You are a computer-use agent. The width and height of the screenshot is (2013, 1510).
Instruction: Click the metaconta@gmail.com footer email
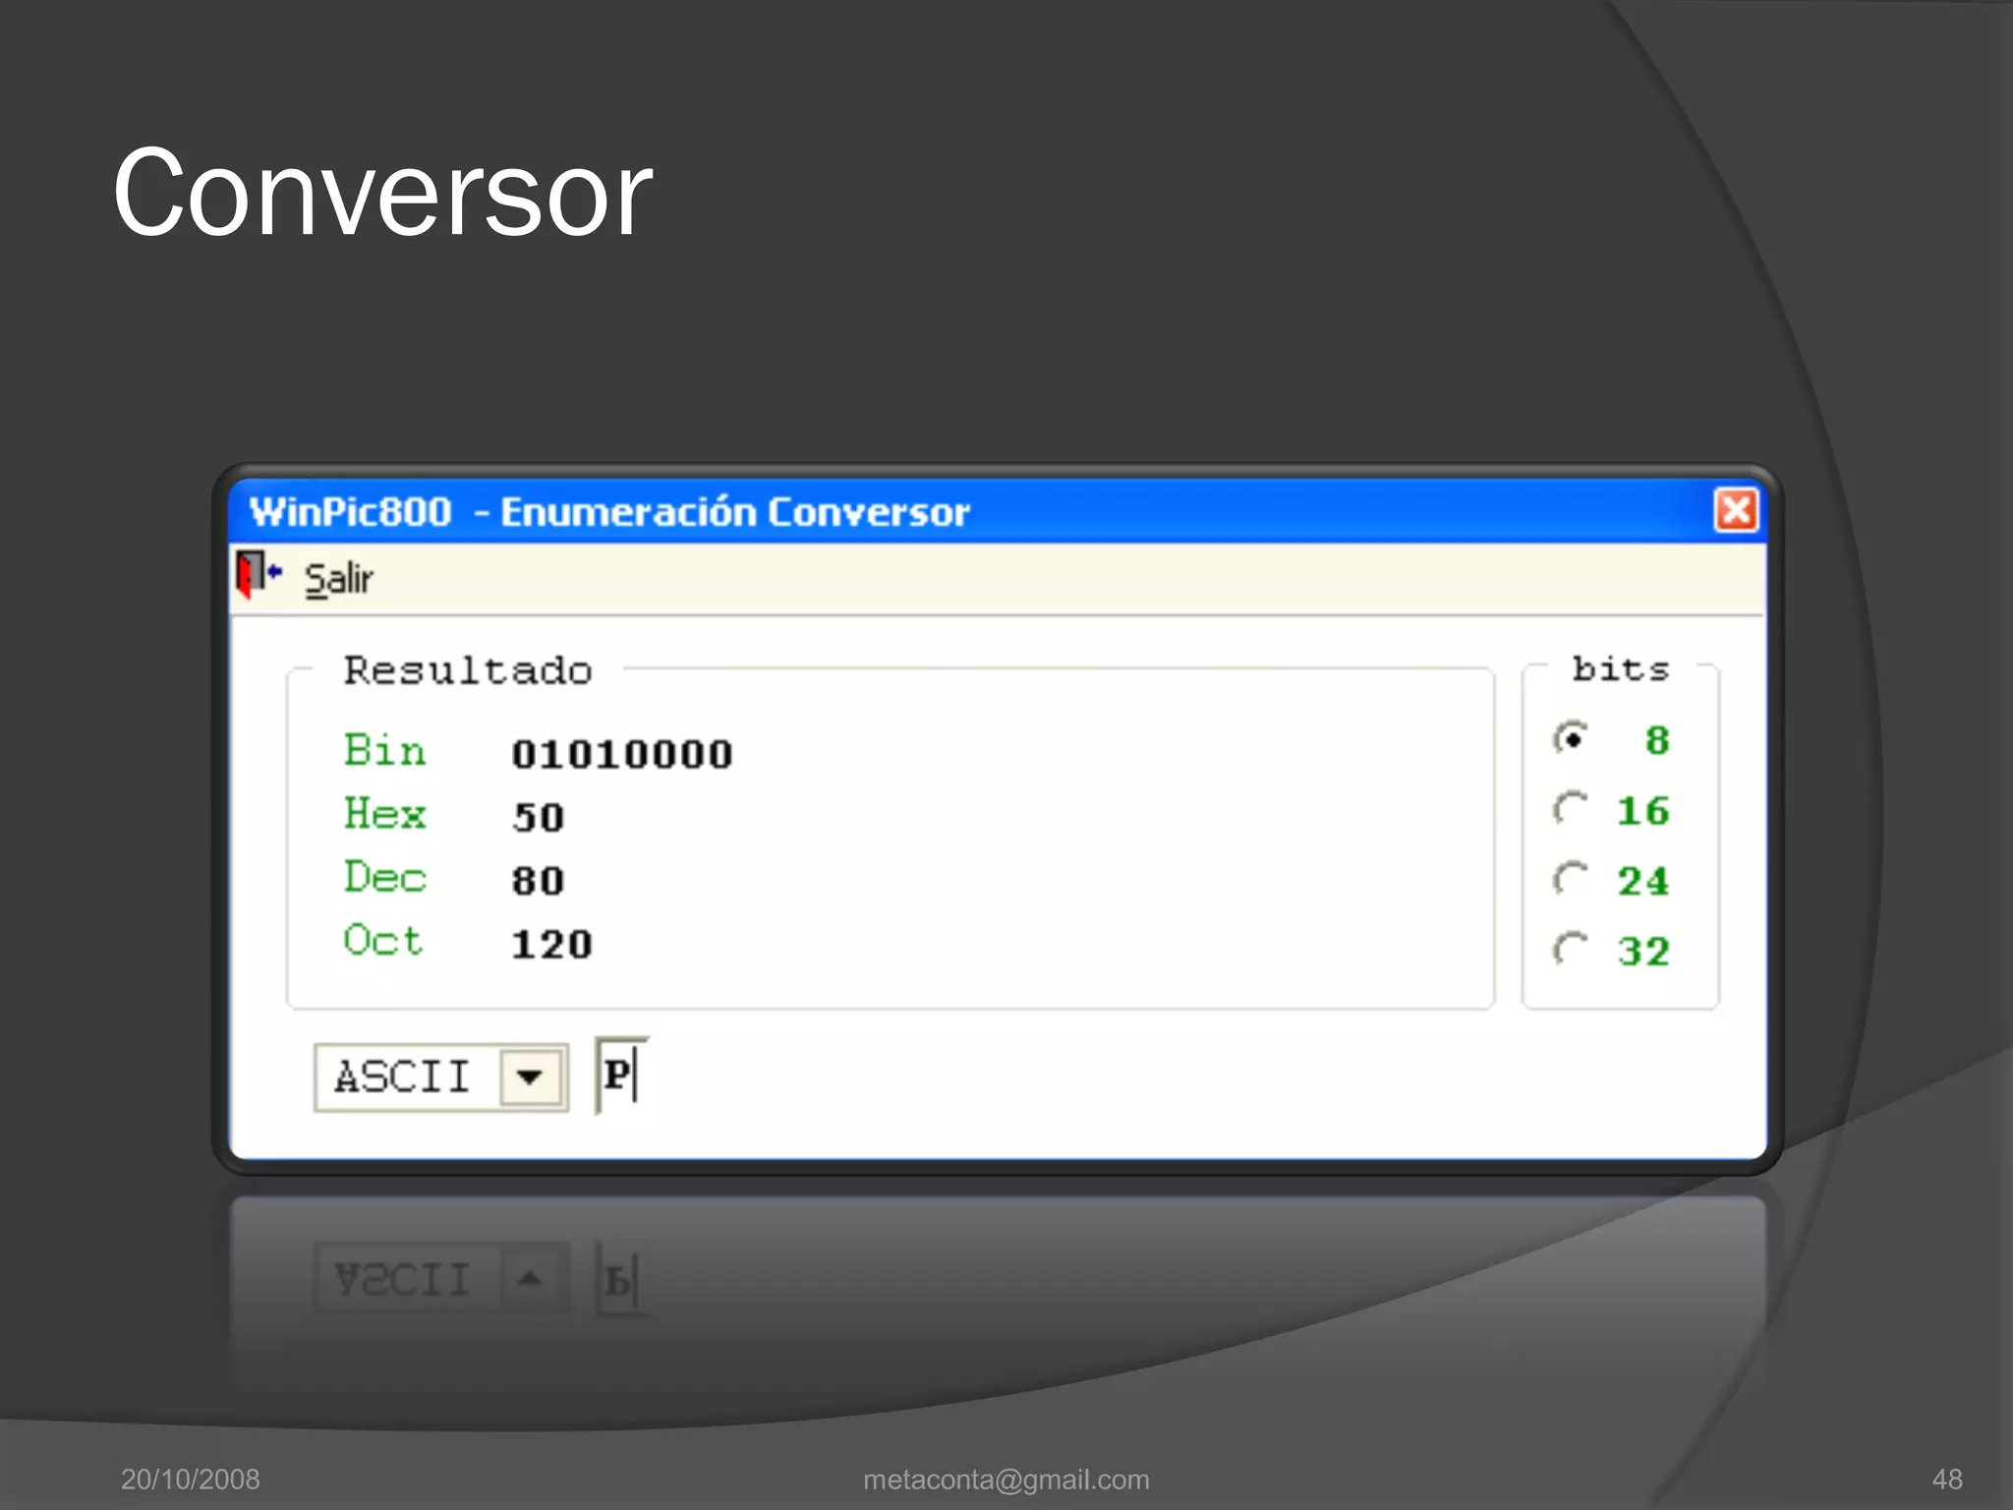pos(1006,1480)
